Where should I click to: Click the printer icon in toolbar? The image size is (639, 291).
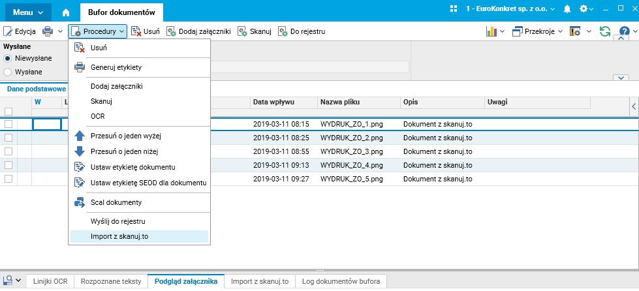(48, 31)
